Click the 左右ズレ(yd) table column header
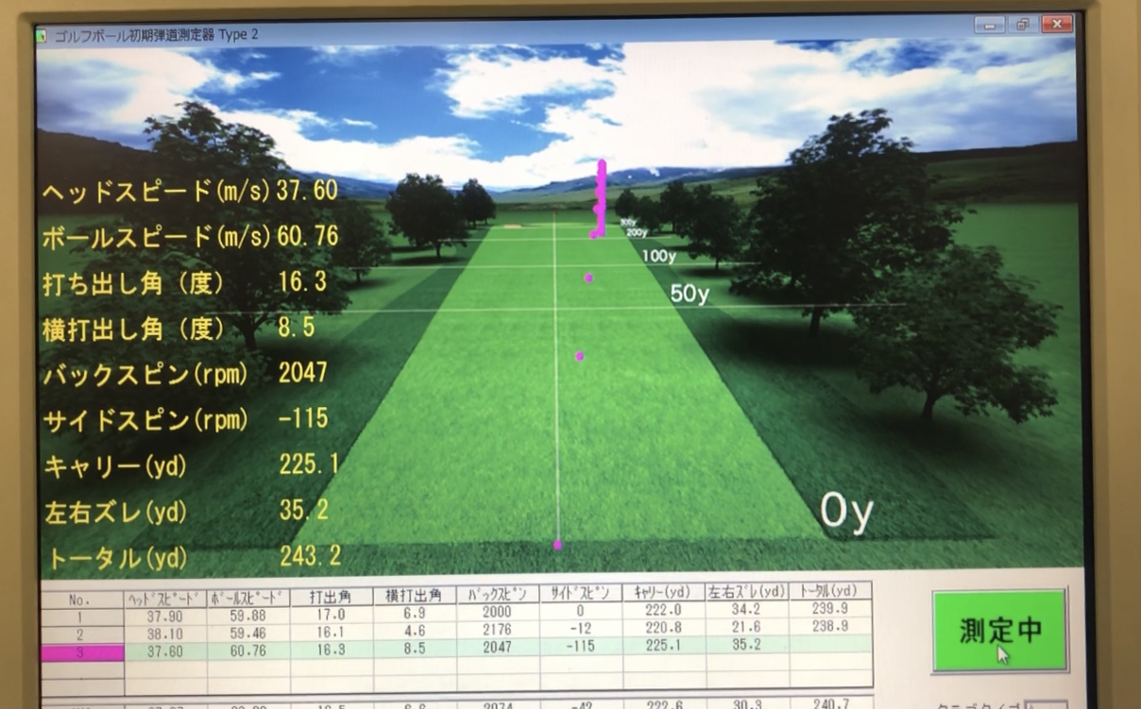This screenshot has height=709, width=1141. click(747, 592)
